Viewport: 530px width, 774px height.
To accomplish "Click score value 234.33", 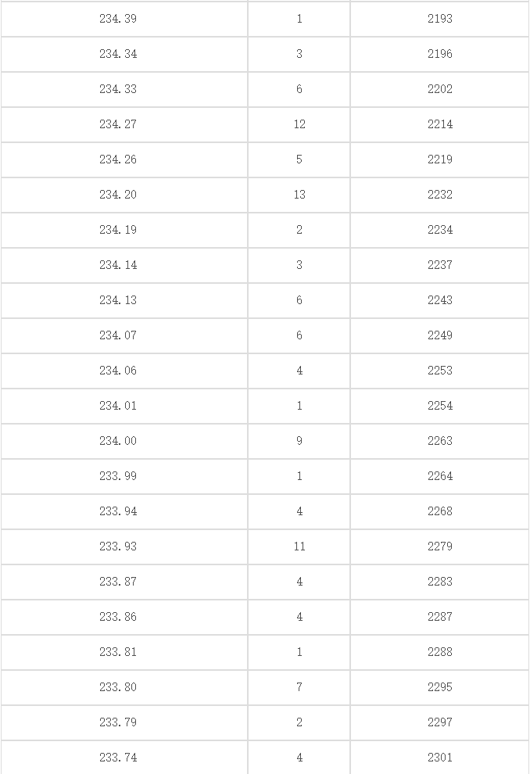I will pos(118,89).
